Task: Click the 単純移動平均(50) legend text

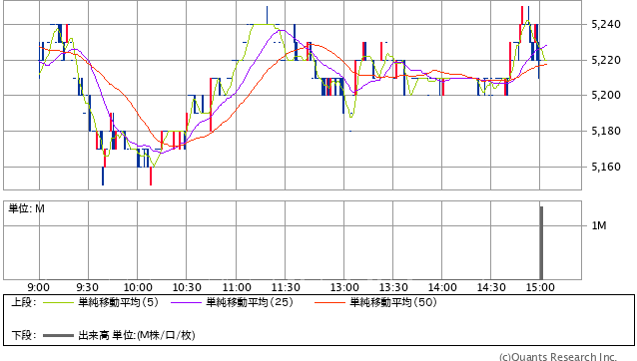Action: coord(393,302)
